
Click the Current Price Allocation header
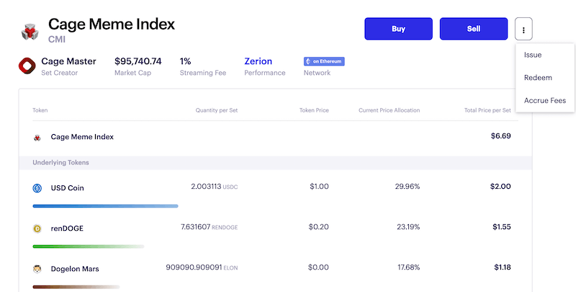coord(390,110)
